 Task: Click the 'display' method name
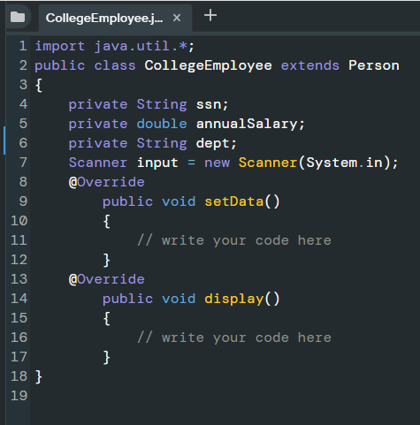tap(233, 299)
